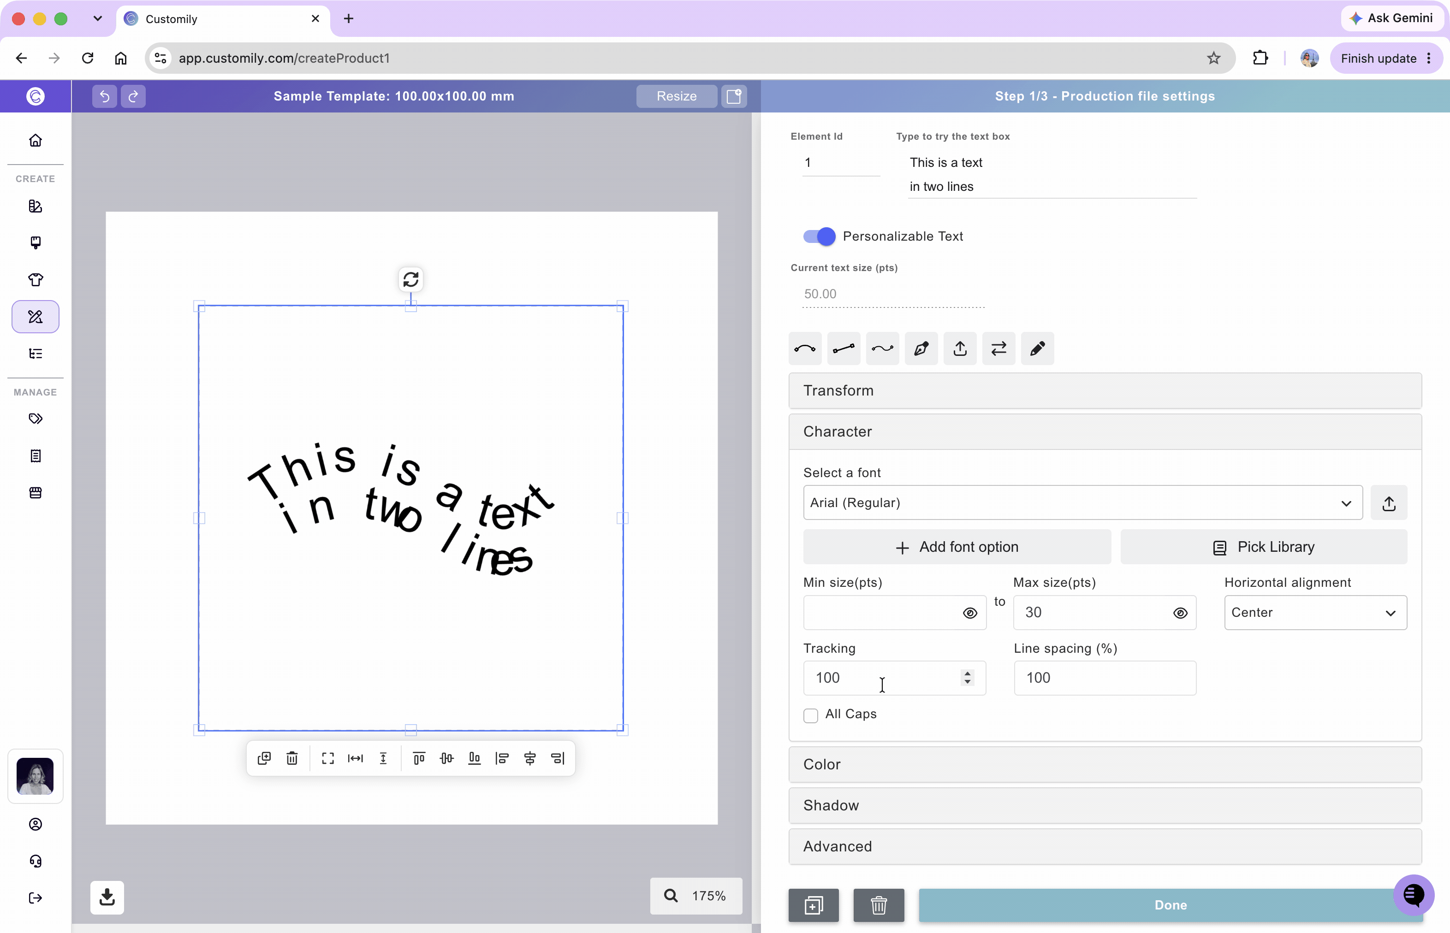Select the arc curved text shape icon

[x=805, y=348]
